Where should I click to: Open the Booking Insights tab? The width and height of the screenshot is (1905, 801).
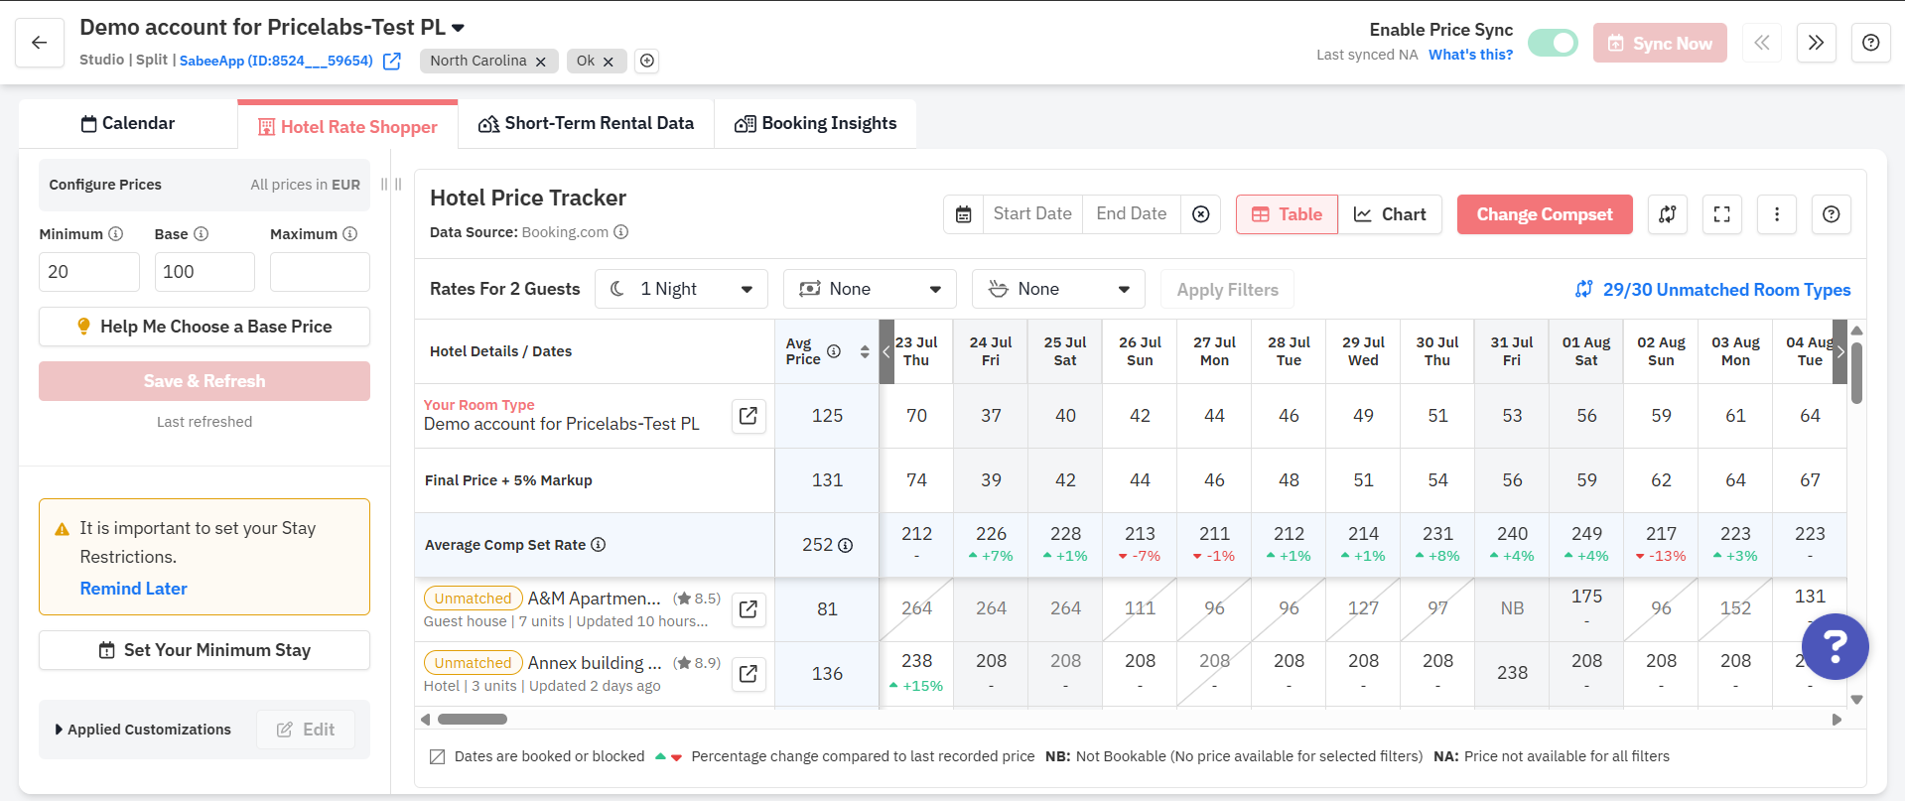[815, 123]
